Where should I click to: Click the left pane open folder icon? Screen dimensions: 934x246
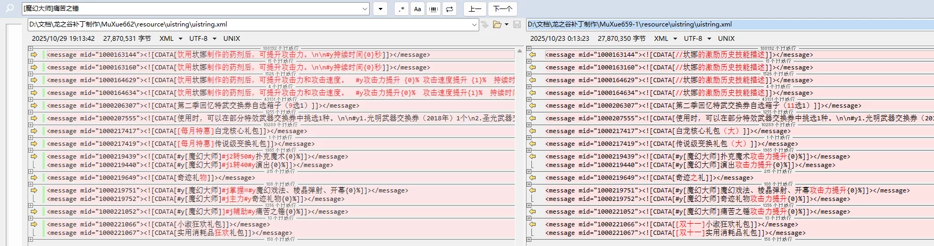(x=497, y=24)
